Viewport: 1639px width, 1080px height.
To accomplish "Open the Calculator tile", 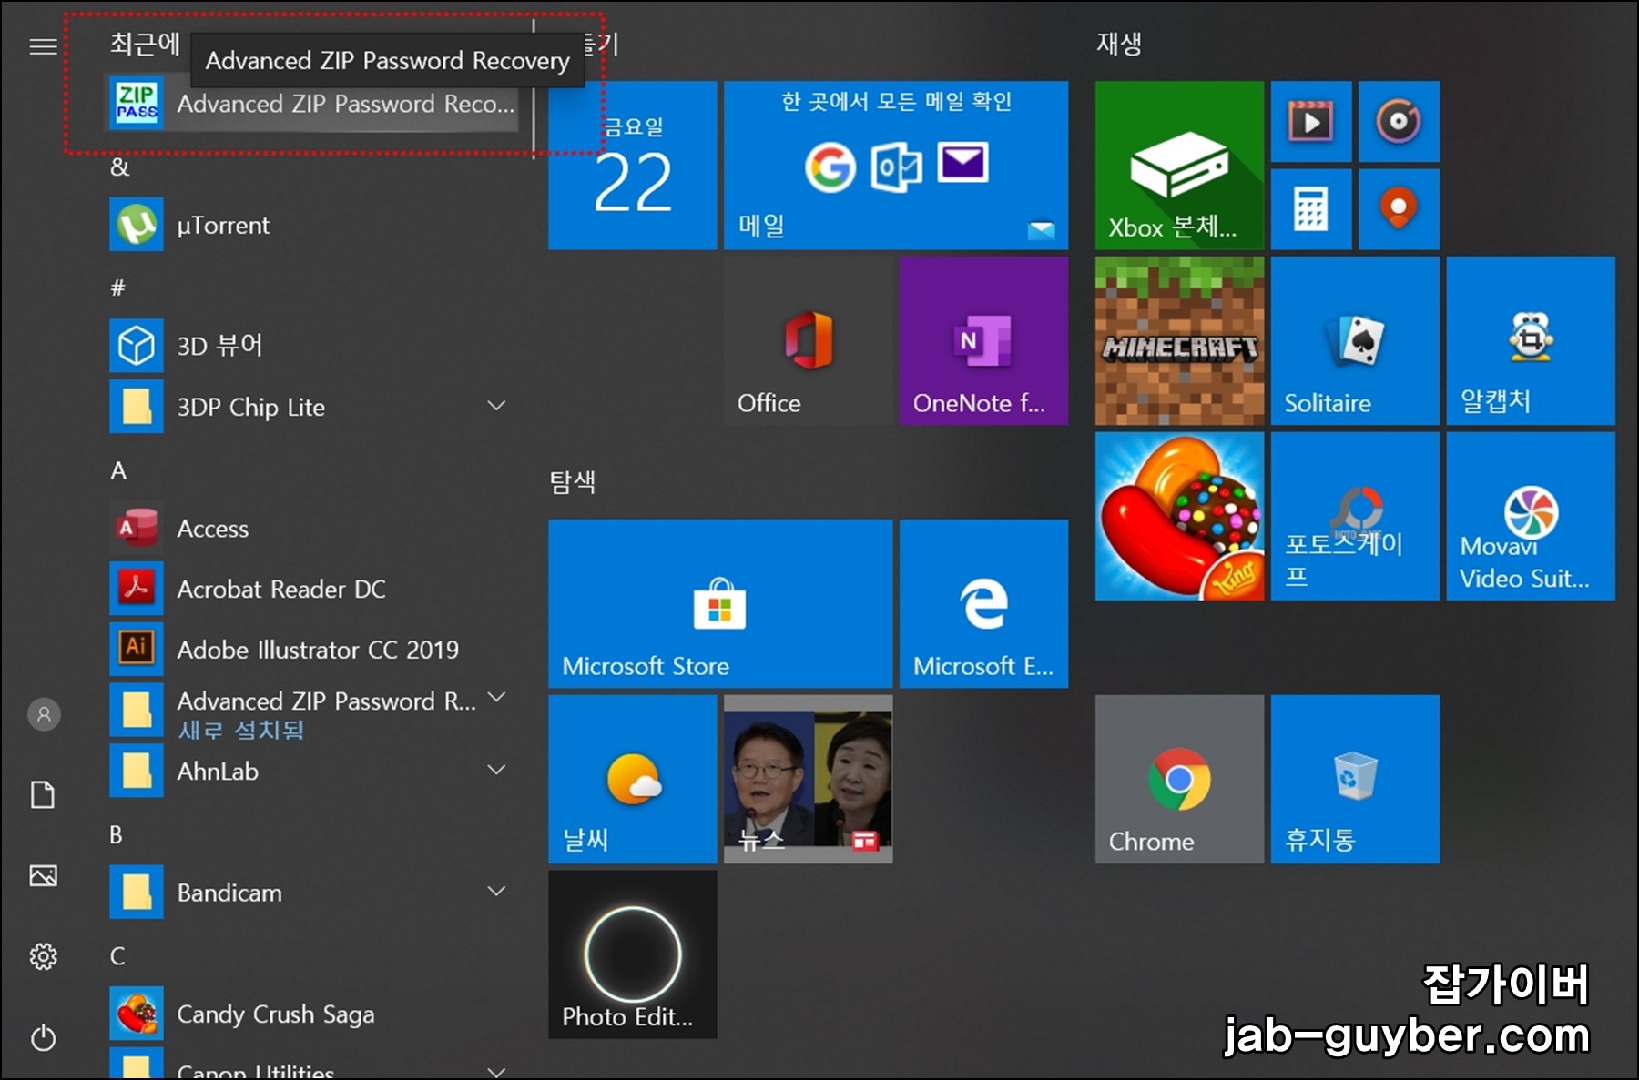I will (1310, 209).
